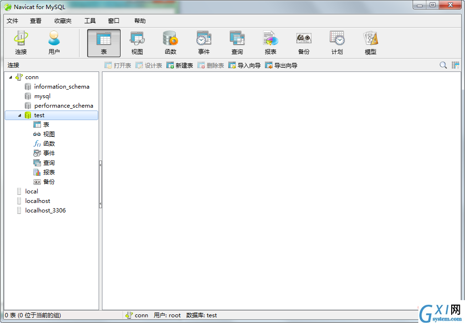Viewport: 465px width, 323px height.
Task: Select the local connection
Action: [x=31, y=192]
